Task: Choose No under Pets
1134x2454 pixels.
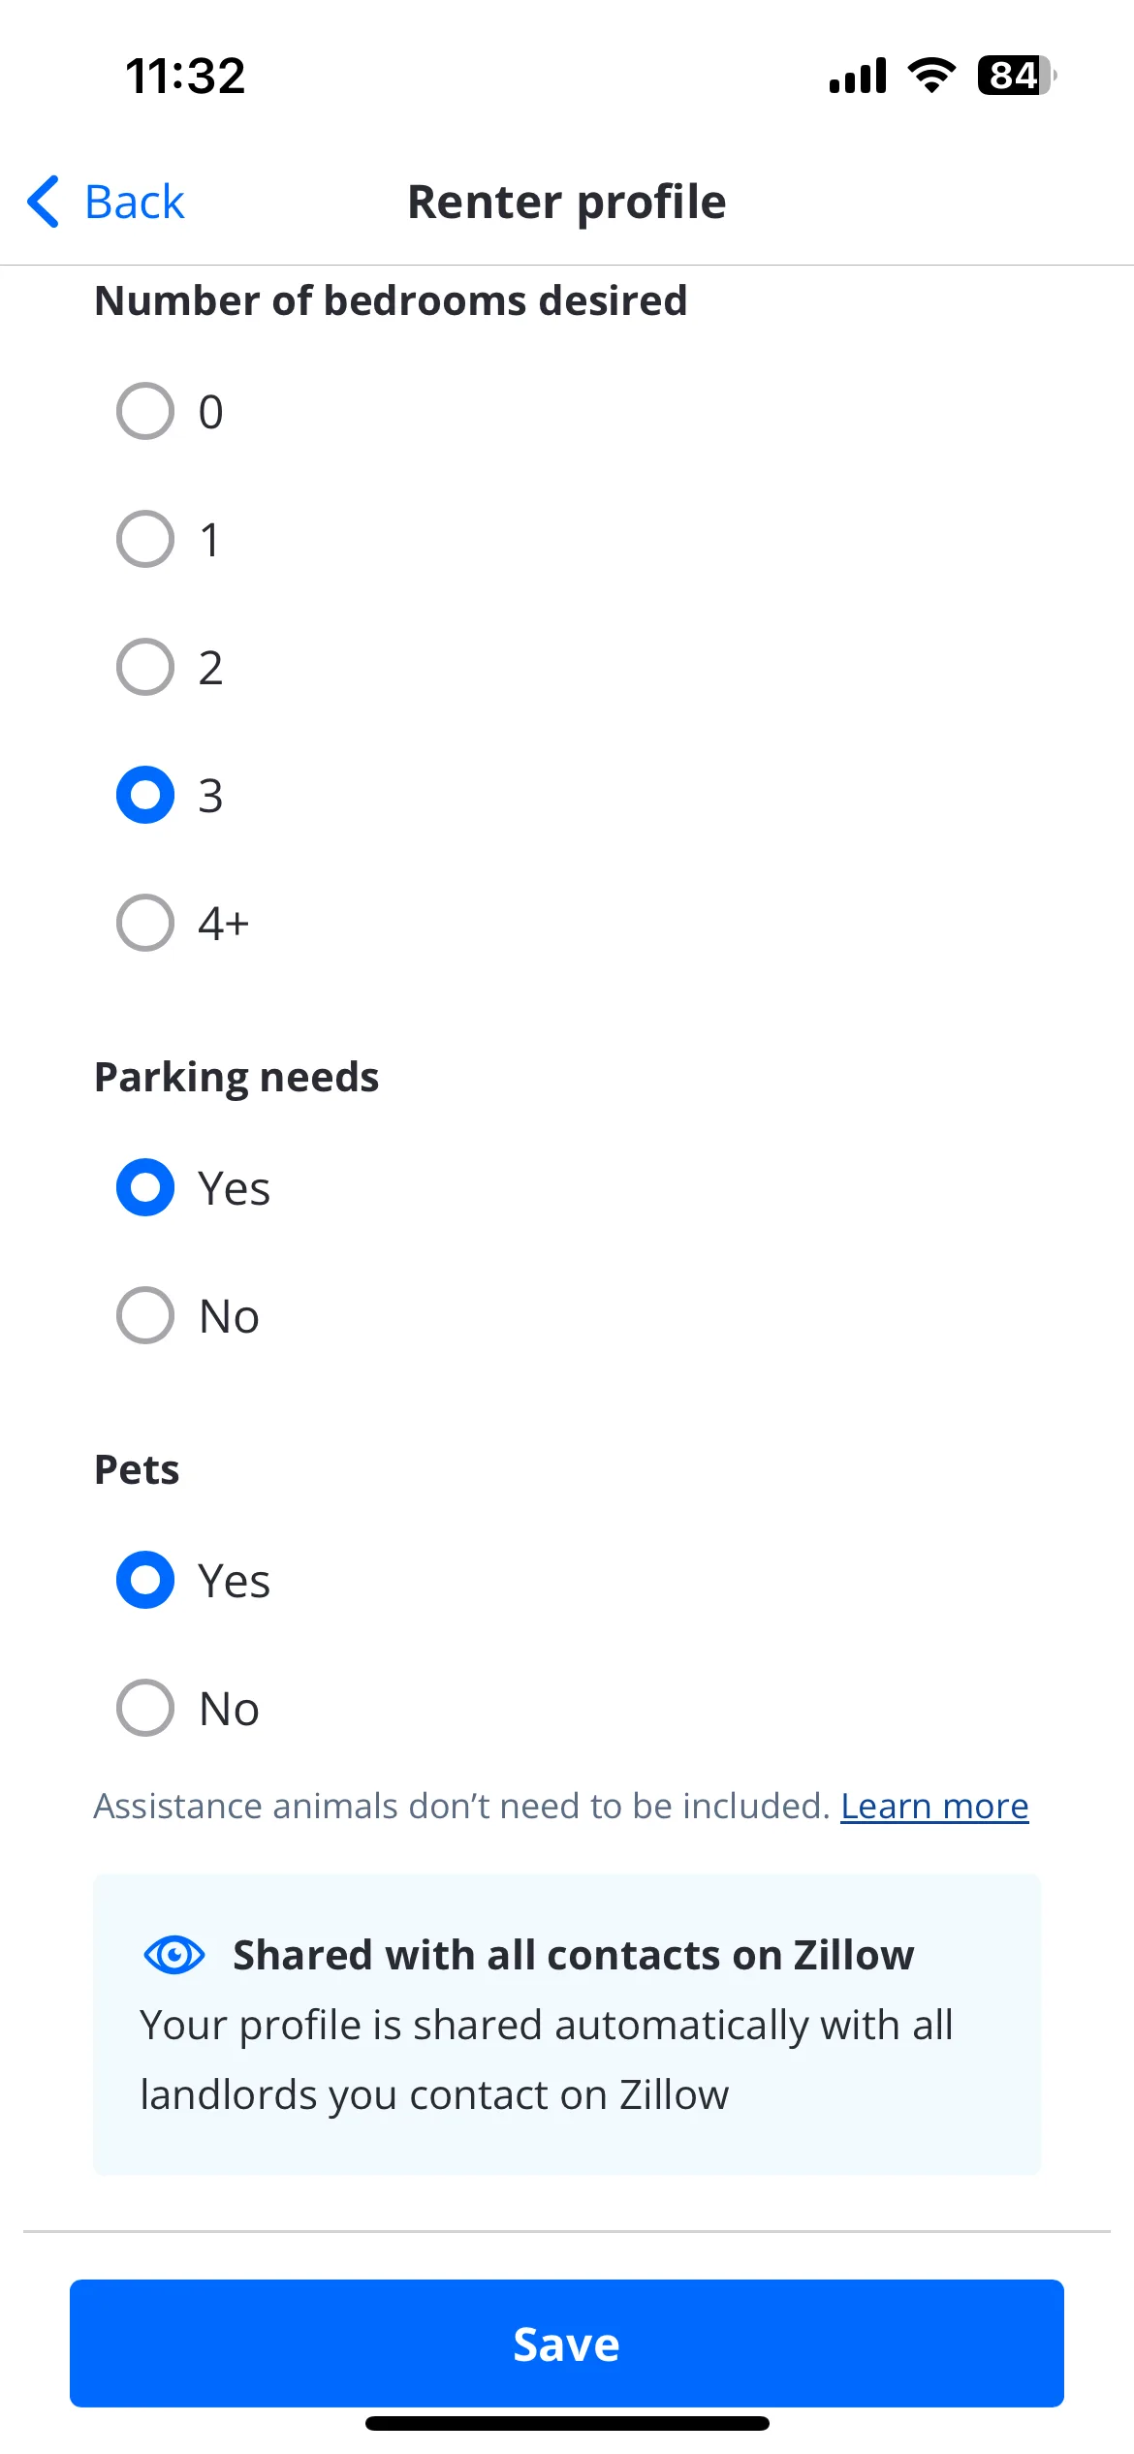Action: click(x=145, y=1708)
